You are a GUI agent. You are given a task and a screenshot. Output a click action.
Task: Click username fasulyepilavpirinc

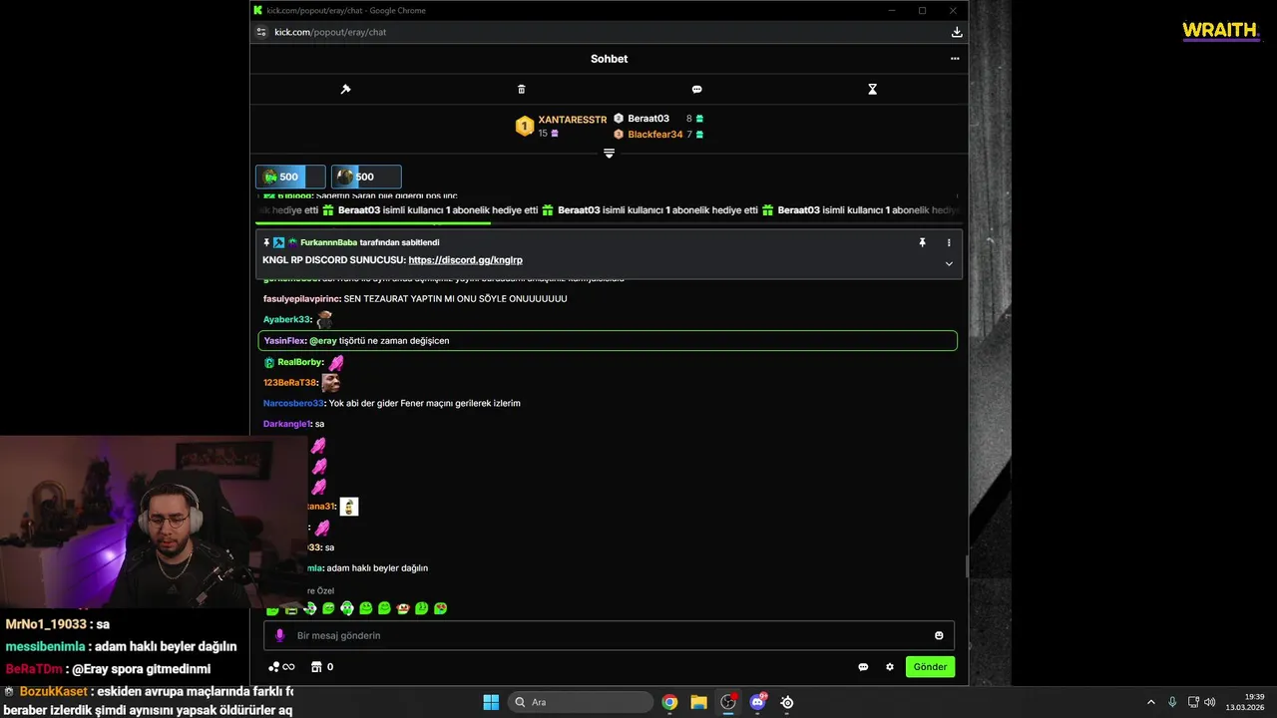pos(302,299)
